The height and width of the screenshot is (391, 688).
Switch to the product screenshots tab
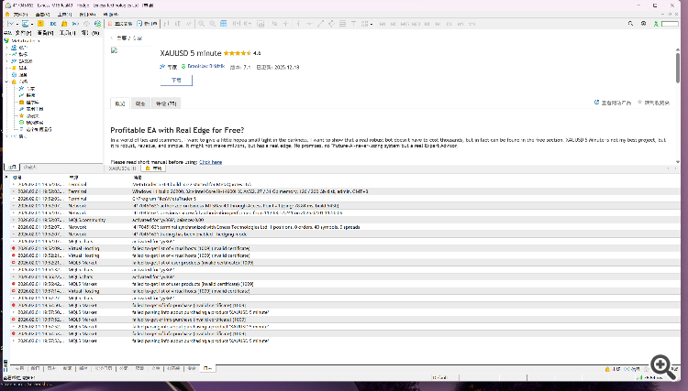pyautogui.click(x=140, y=103)
